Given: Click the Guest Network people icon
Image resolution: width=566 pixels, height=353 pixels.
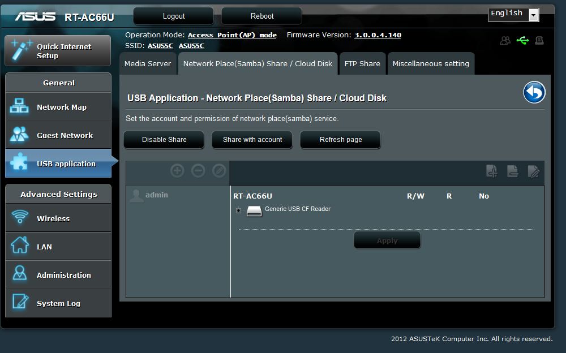Looking at the screenshot, I should [x=19, y=134].
